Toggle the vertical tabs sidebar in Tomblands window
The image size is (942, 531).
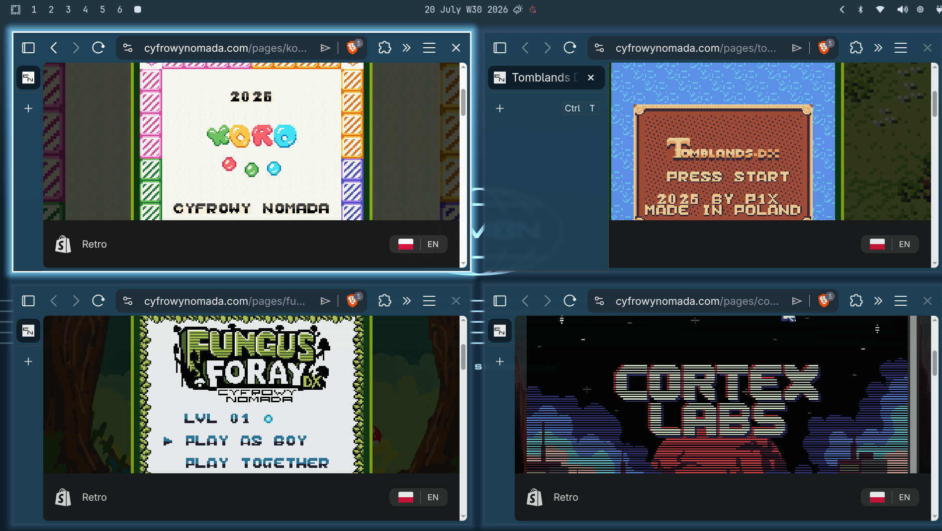pos(500,48)
